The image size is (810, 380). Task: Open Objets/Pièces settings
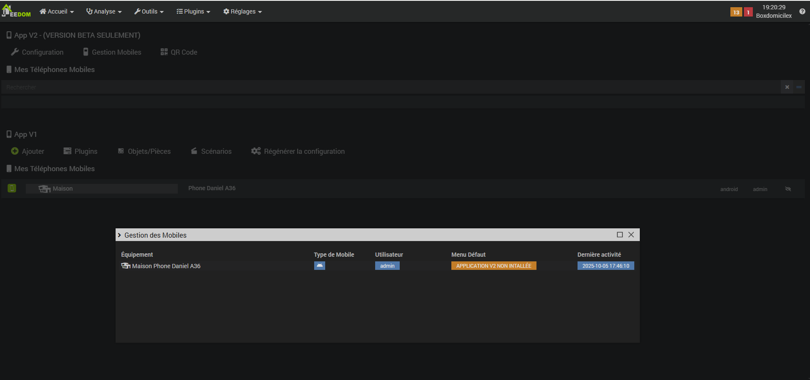click(x=144, y=151)
